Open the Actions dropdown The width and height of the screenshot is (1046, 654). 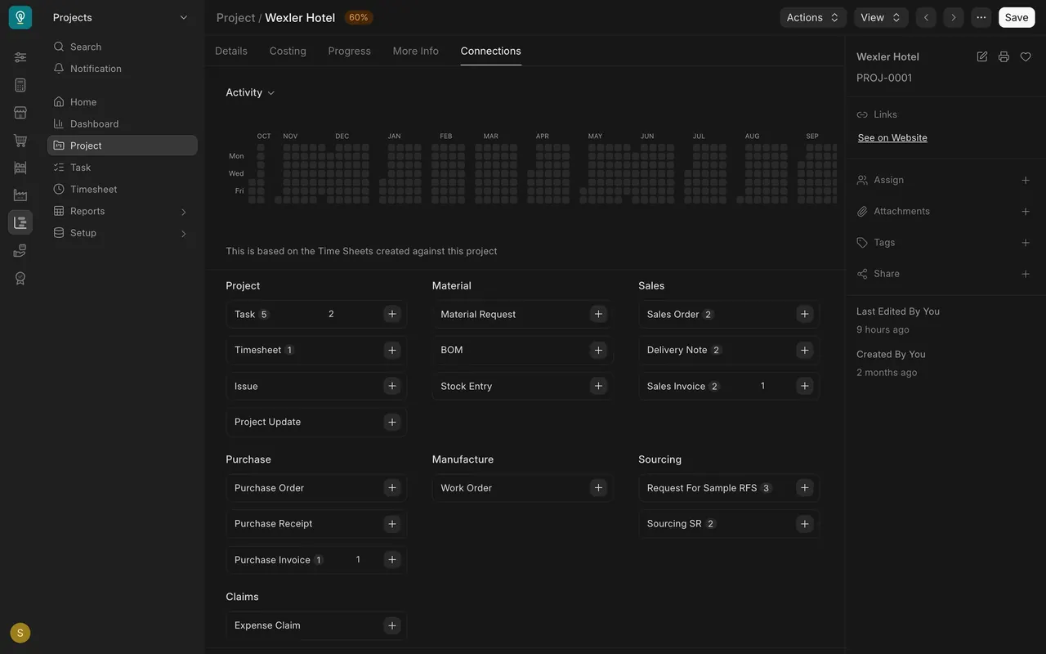click(x=813, y=17)
